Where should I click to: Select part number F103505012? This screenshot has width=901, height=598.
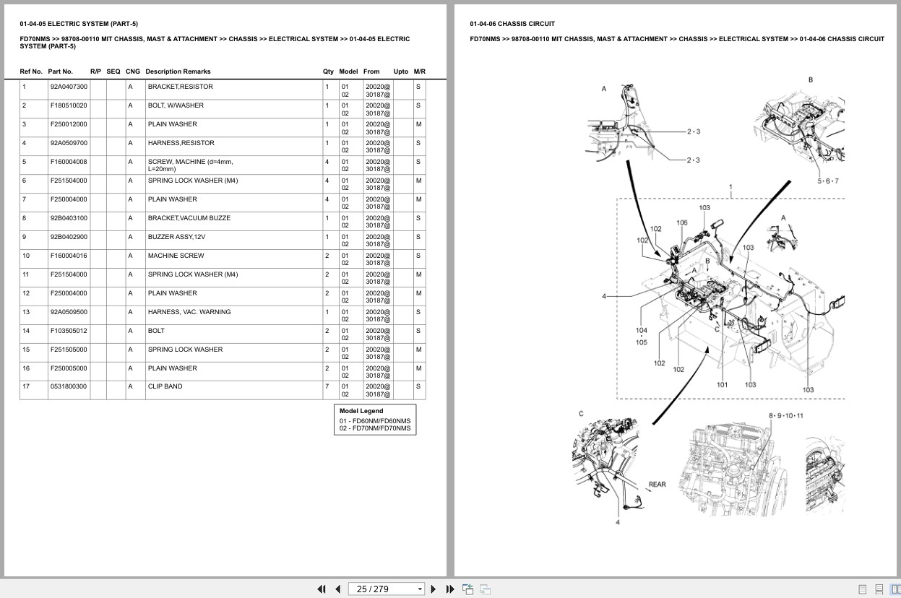click(69, 331)
